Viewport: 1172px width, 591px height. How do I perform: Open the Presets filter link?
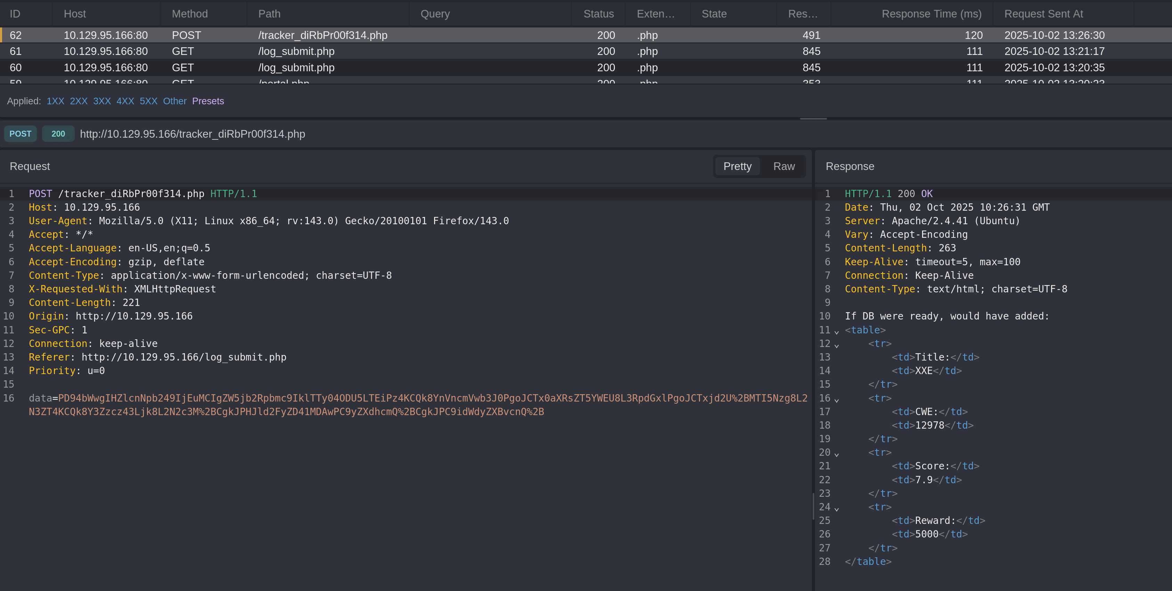coord(208,101)
